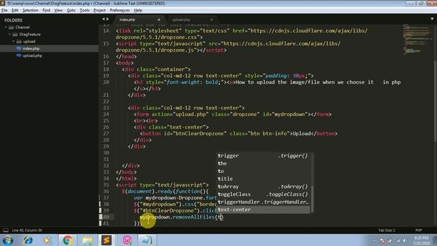Screen dimensions: 437x246
Task: Change the PHP syntax selector
Action: coord(419,230)
